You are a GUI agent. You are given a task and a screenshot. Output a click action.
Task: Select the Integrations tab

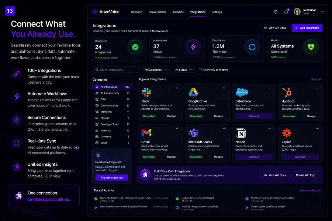point(198,12)
